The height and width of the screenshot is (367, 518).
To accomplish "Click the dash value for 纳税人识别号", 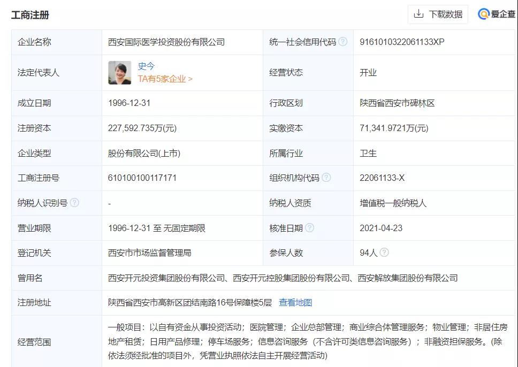I will (x=109, y=203).
